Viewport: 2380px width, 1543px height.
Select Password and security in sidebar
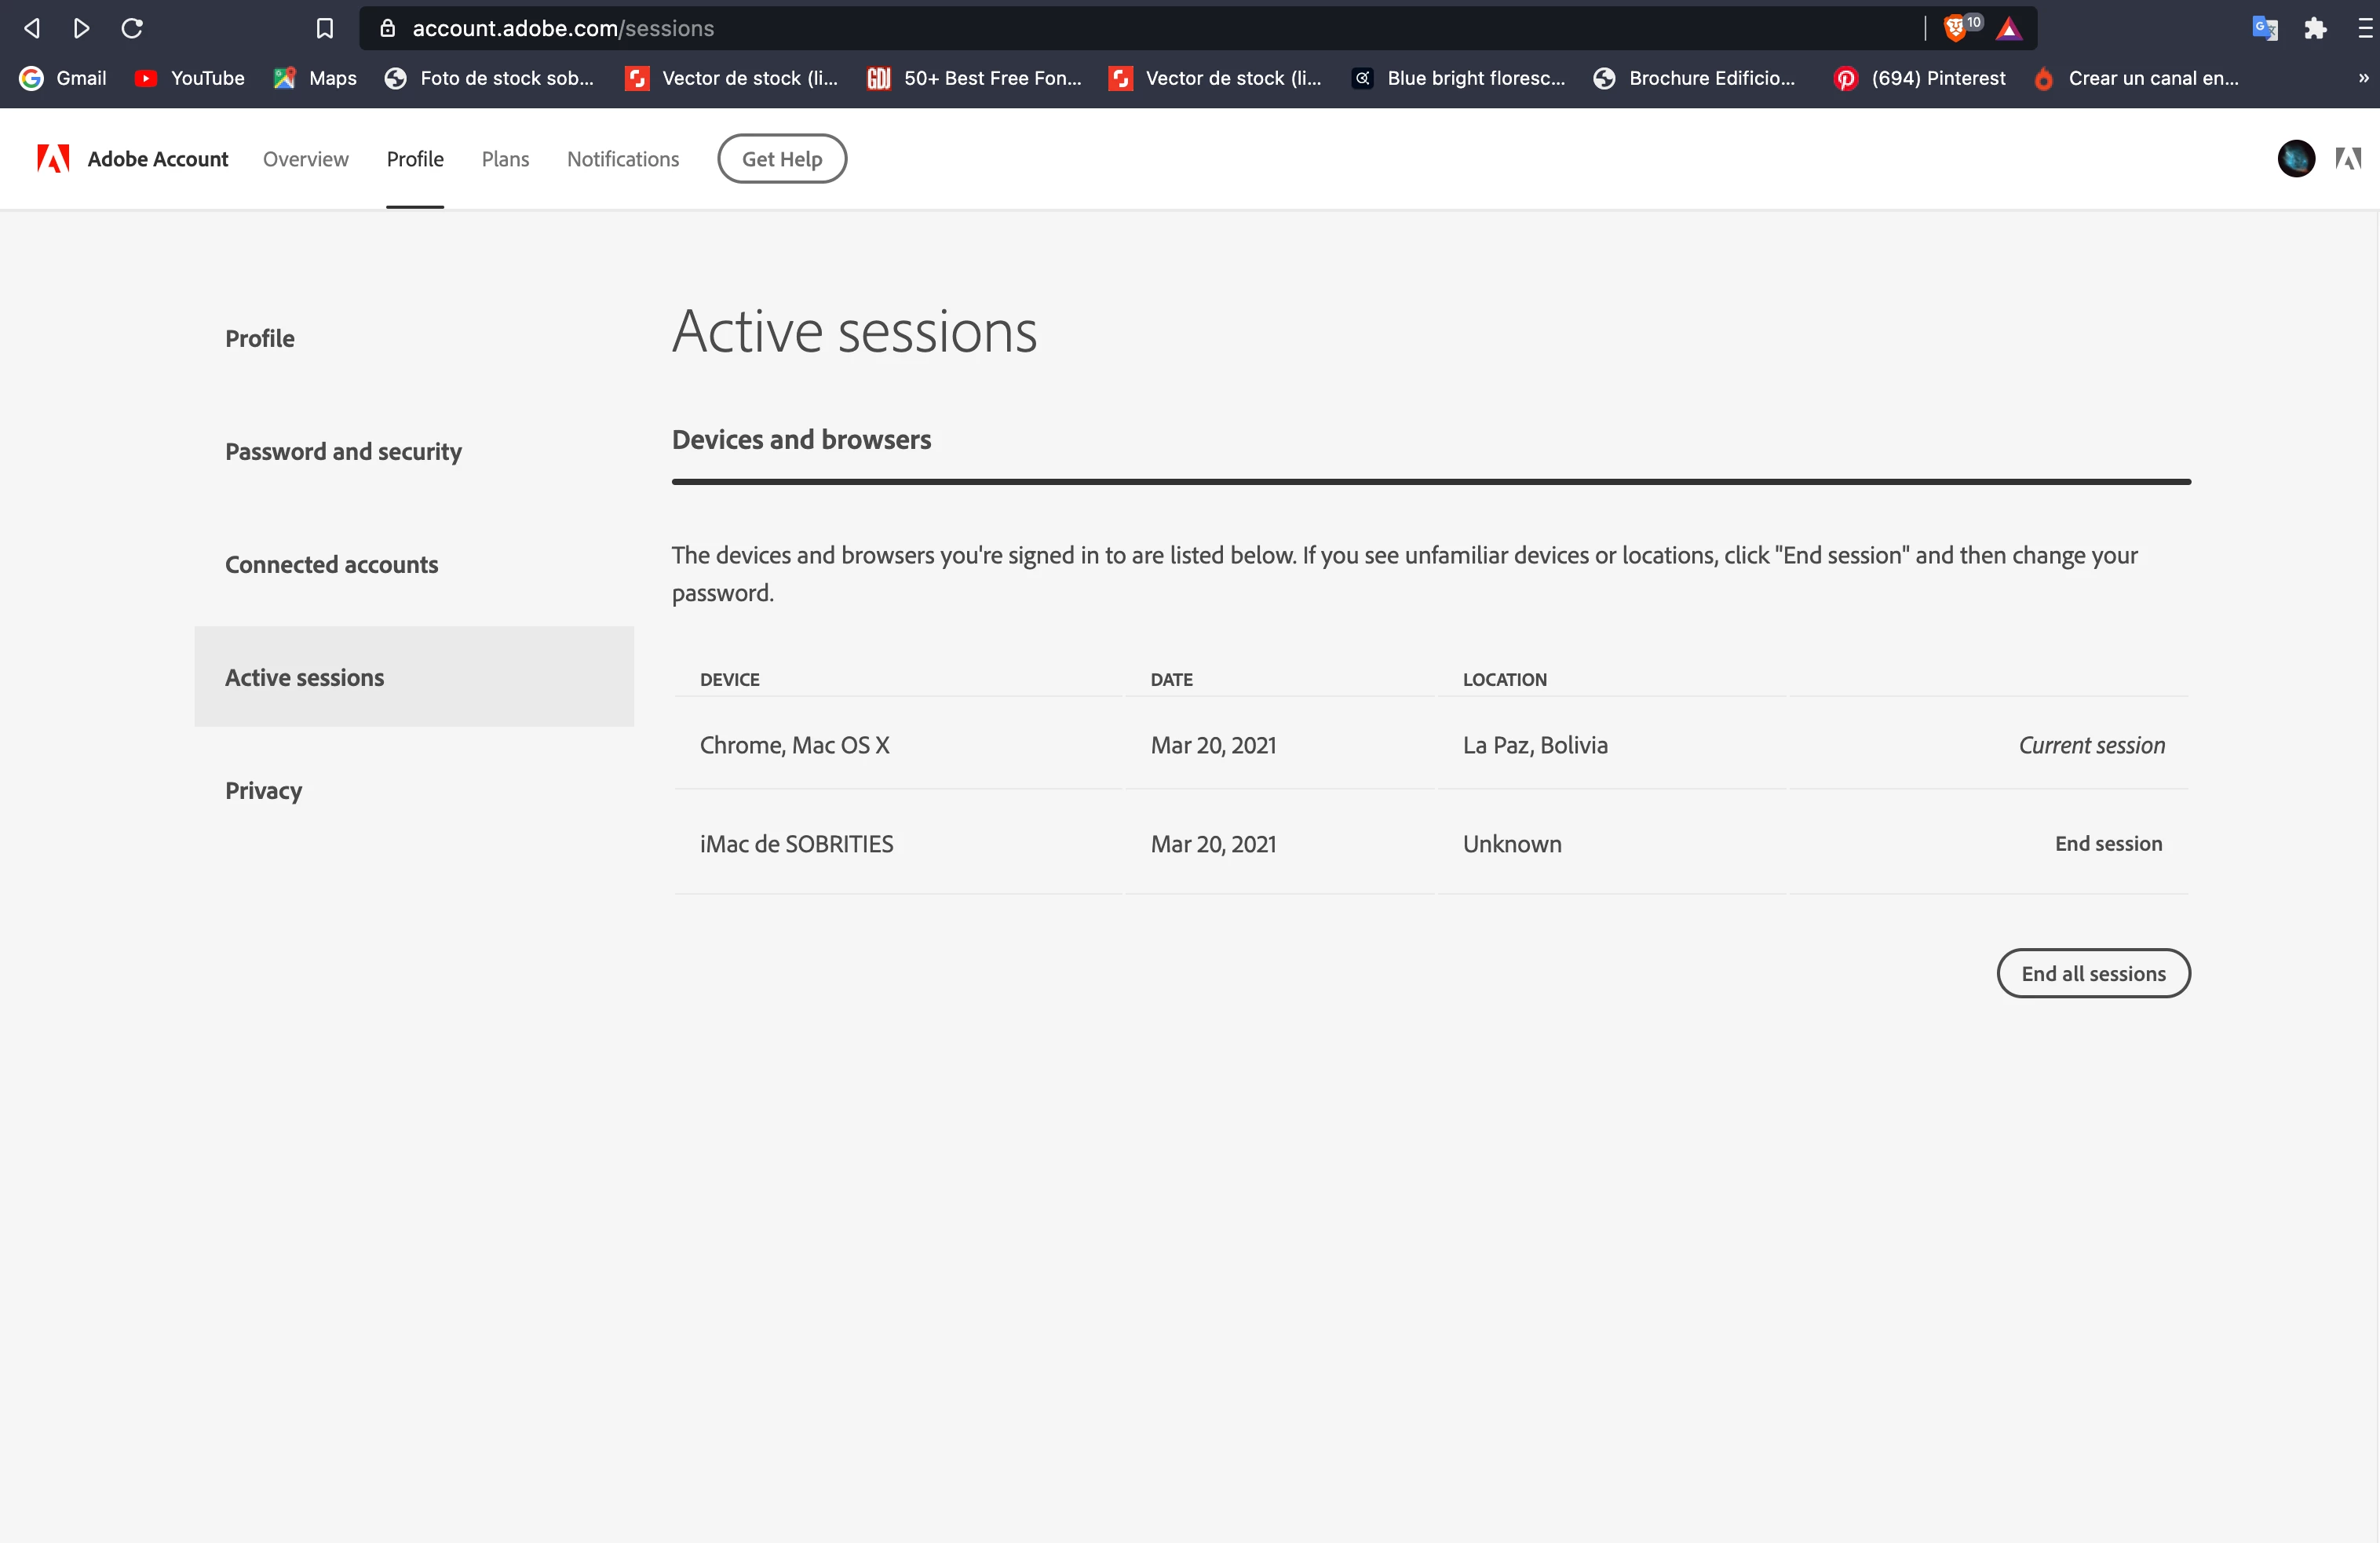(x=343, y=451)
